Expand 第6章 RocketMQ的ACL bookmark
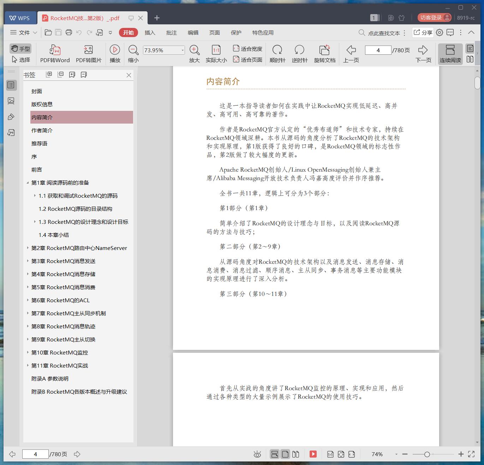 (x=28, y=300)
